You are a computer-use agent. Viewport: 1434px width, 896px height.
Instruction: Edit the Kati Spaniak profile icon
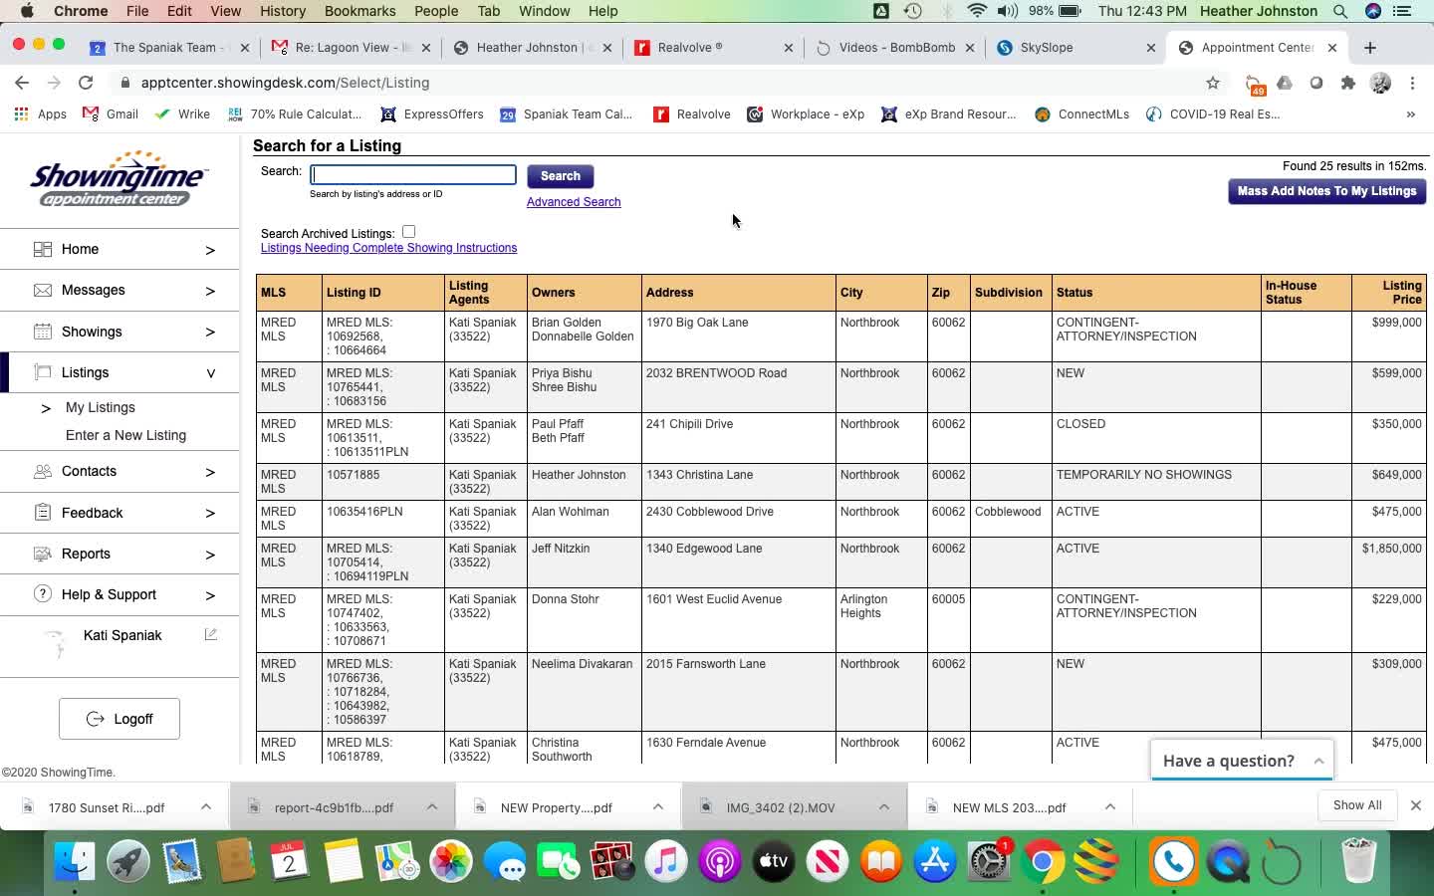click(210, 634)
